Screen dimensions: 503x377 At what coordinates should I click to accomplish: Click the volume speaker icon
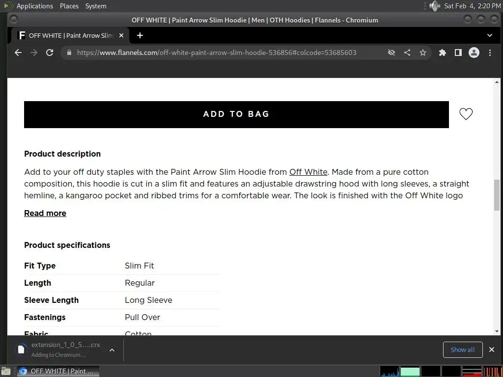tap(435, 6)
